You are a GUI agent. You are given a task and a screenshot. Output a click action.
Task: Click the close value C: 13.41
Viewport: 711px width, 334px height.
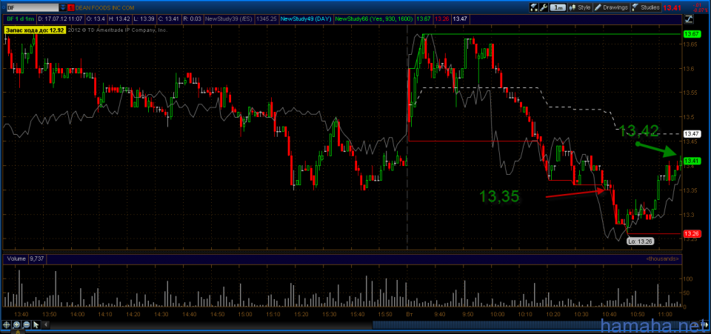[168, 19]
